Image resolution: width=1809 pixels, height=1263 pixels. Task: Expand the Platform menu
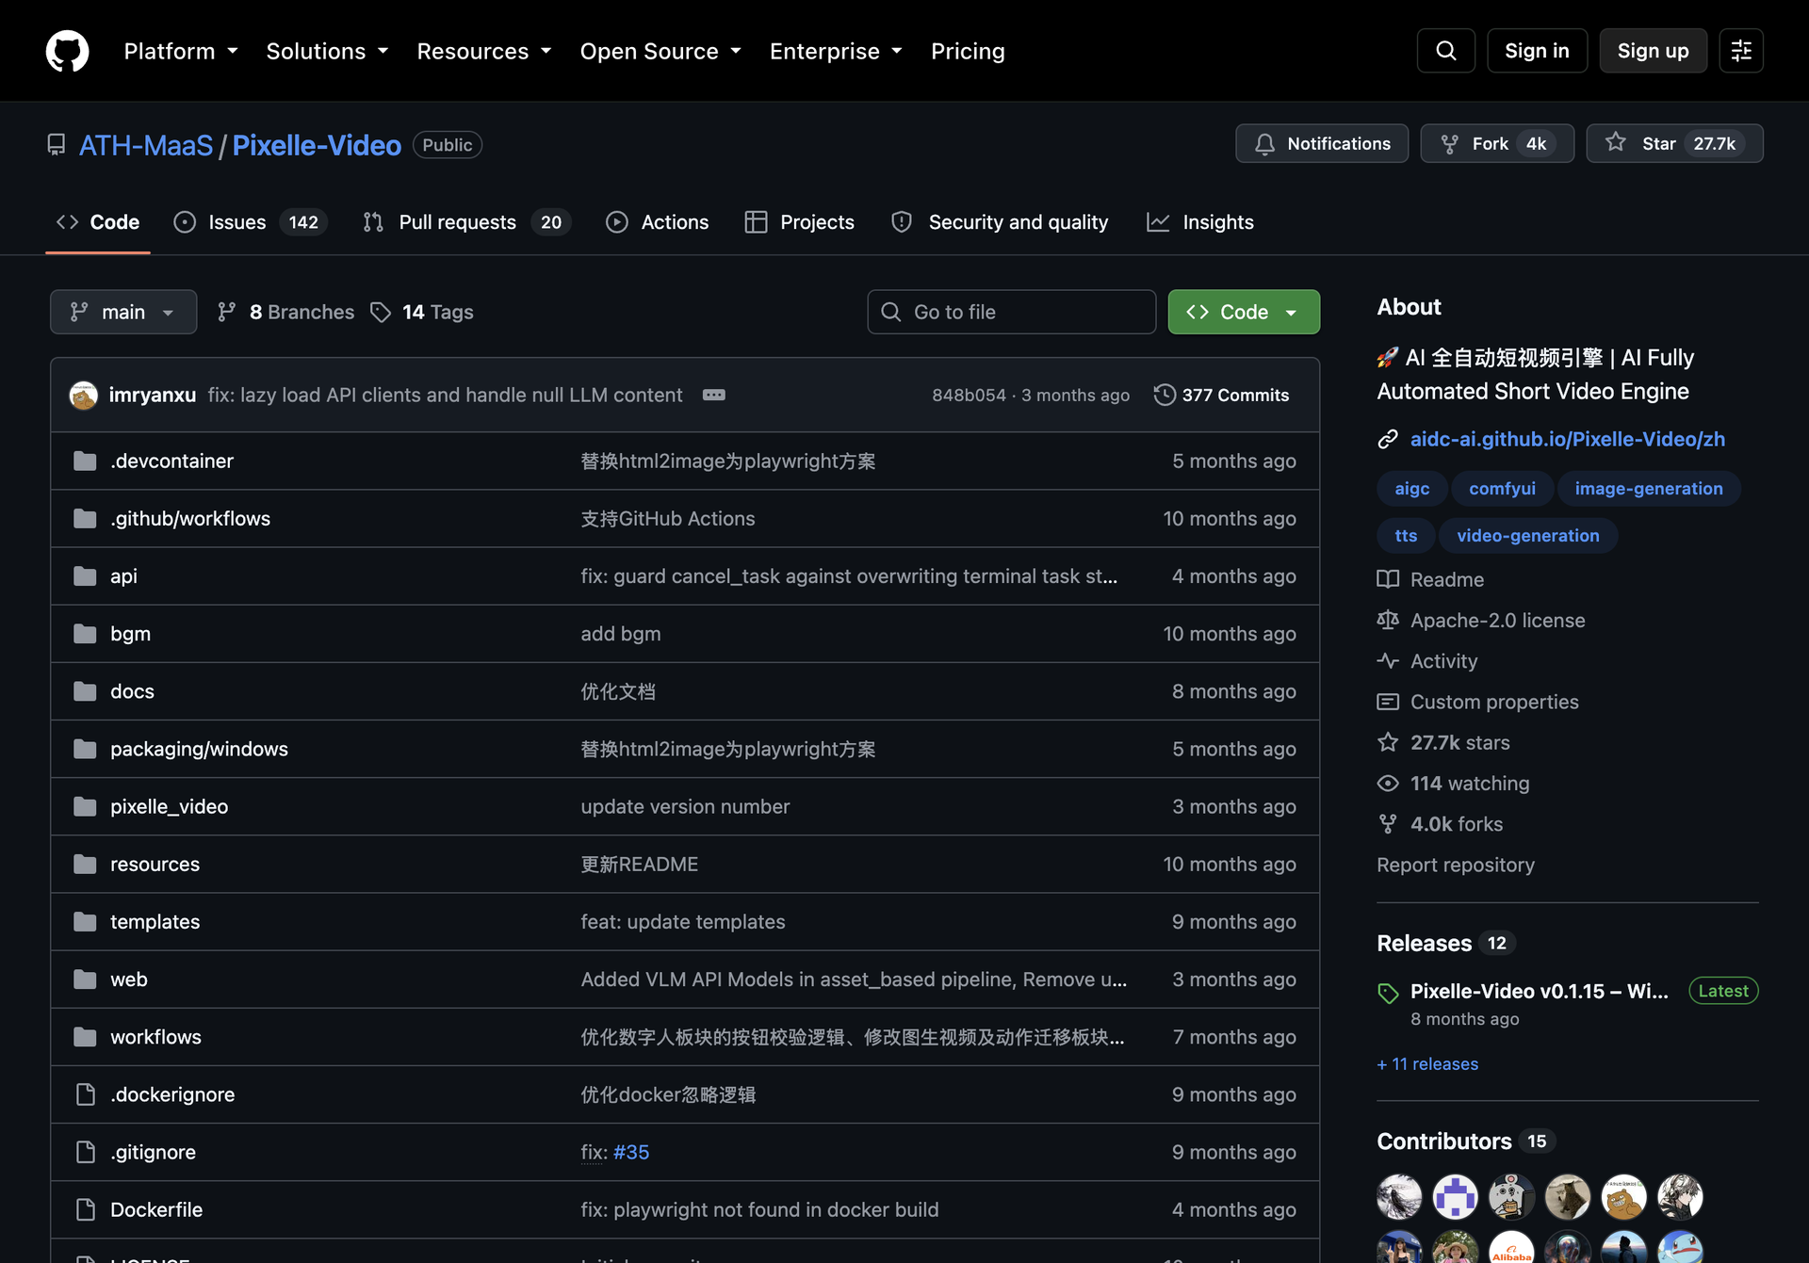coord(181,51)
